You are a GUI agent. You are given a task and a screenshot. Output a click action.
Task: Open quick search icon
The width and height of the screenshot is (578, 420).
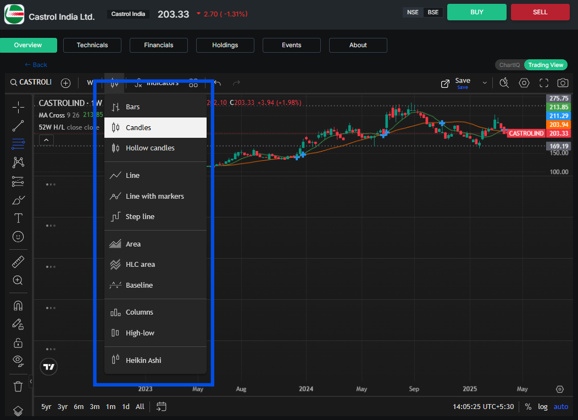(x=504, y=83)
